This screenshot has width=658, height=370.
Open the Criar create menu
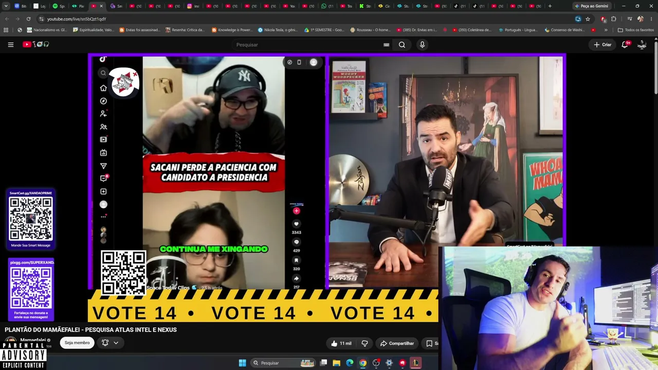click(x=602, y=45)
